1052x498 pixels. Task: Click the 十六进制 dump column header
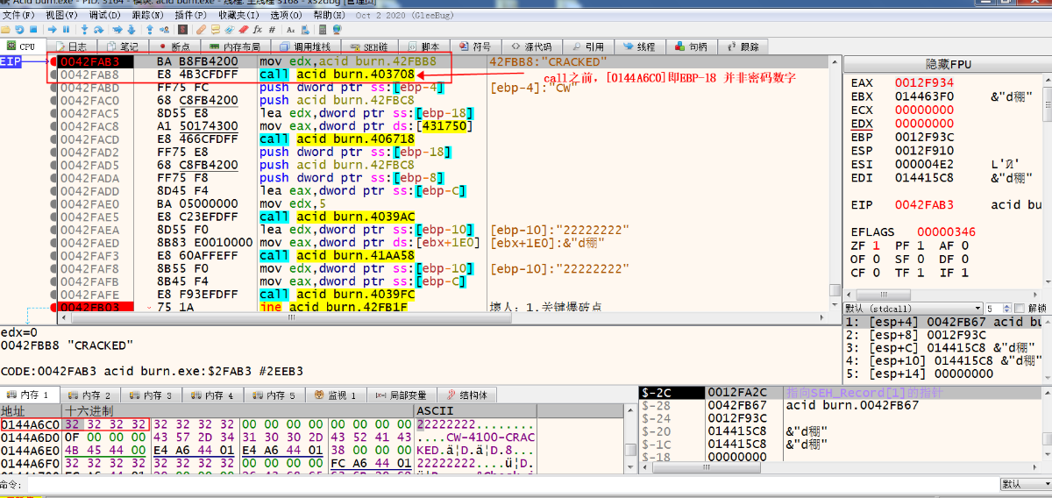pyautogui.click(x=238, y=410)
